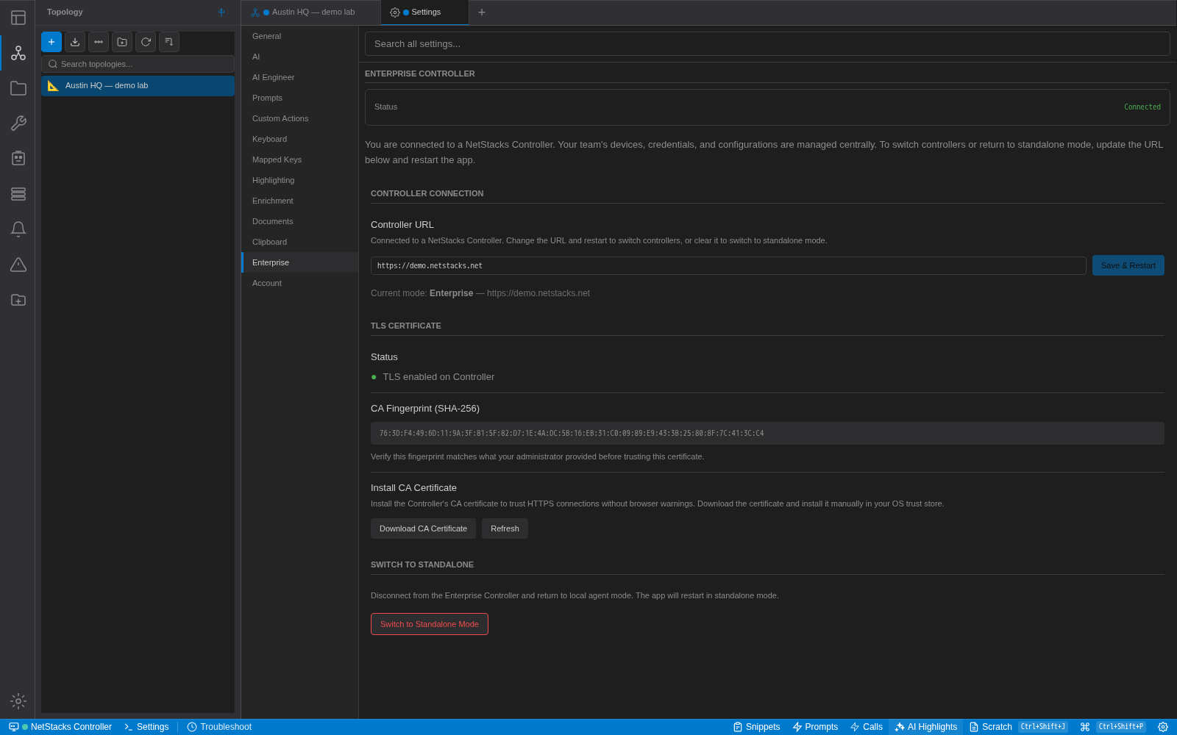Screen dimensions: 1177x735
Task: Open the Mapped Keys settings section
Action: [300, 159]
